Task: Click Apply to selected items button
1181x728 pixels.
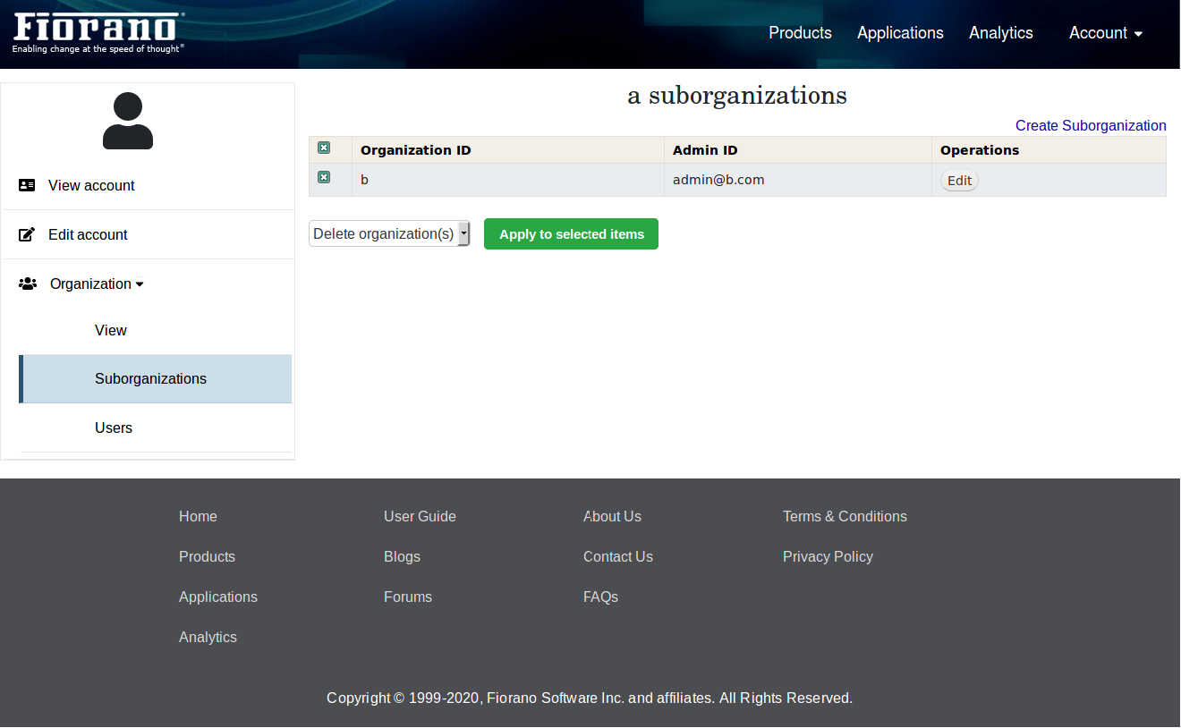Action: click(x=571, y=234)
